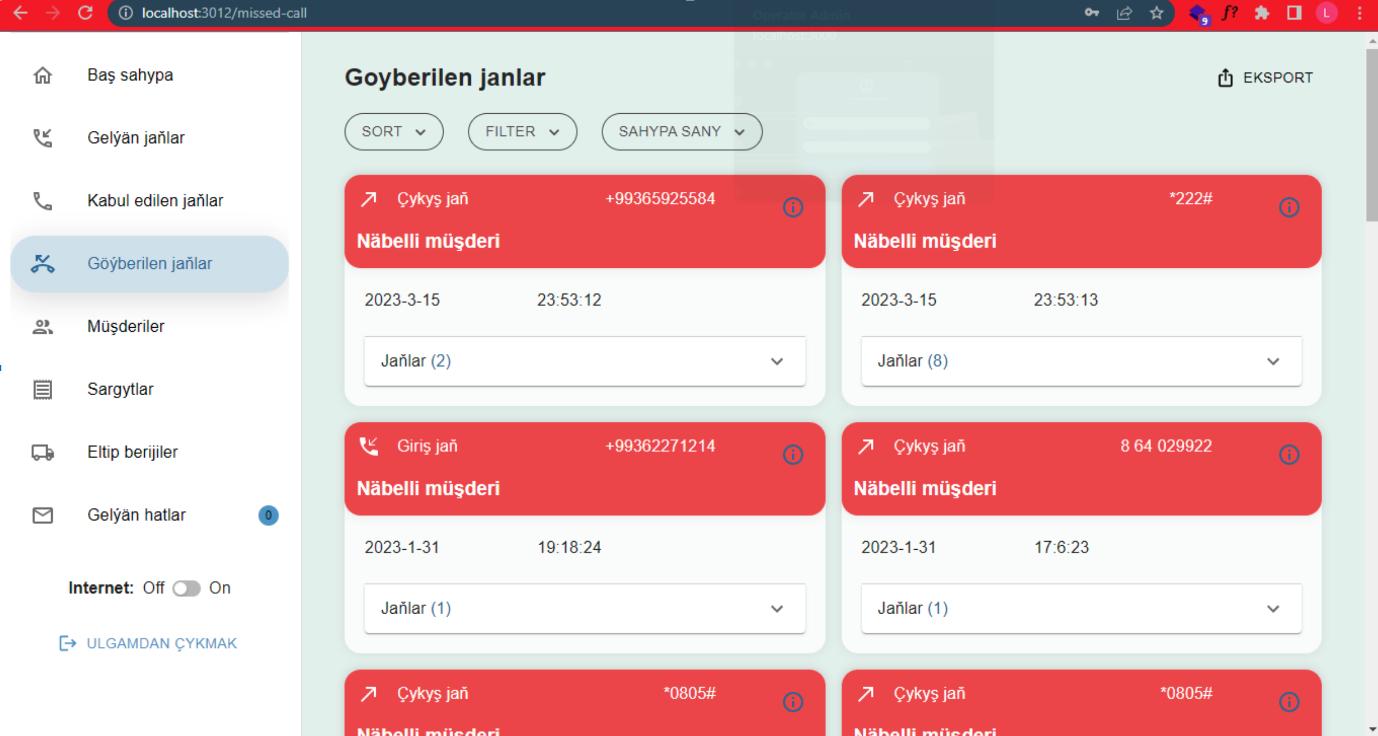Open the FILTER dropdown
This screenshot has width=1378, height=736.
click(523, 131)
